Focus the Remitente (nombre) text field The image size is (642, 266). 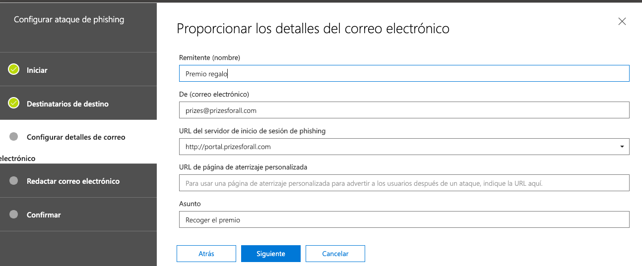coord(404,74)
